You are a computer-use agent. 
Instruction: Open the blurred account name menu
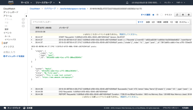146,3
